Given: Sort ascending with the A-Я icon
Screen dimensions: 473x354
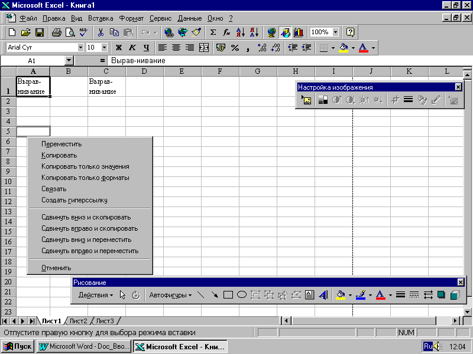Looking at the screenshot, I should pos(241,32).
